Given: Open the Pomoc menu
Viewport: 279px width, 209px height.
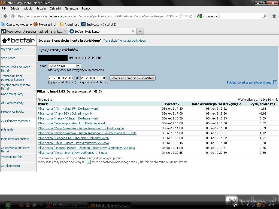Looking at the screenshot, I should (86, 8).
